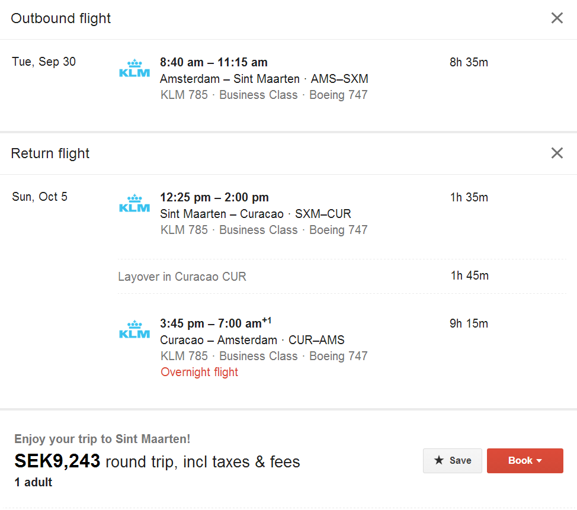The image size is (577, 510).
Task: Remove the outbound flight using its X icon
Action: point(557,18)
